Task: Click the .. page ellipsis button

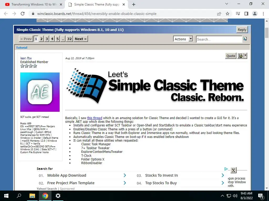Action: point(63,39)
